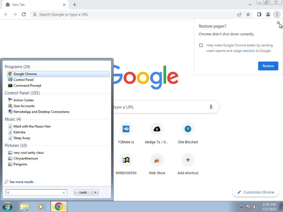Click See more results
The height and width of the screenshot is (212, 283).
19,182
